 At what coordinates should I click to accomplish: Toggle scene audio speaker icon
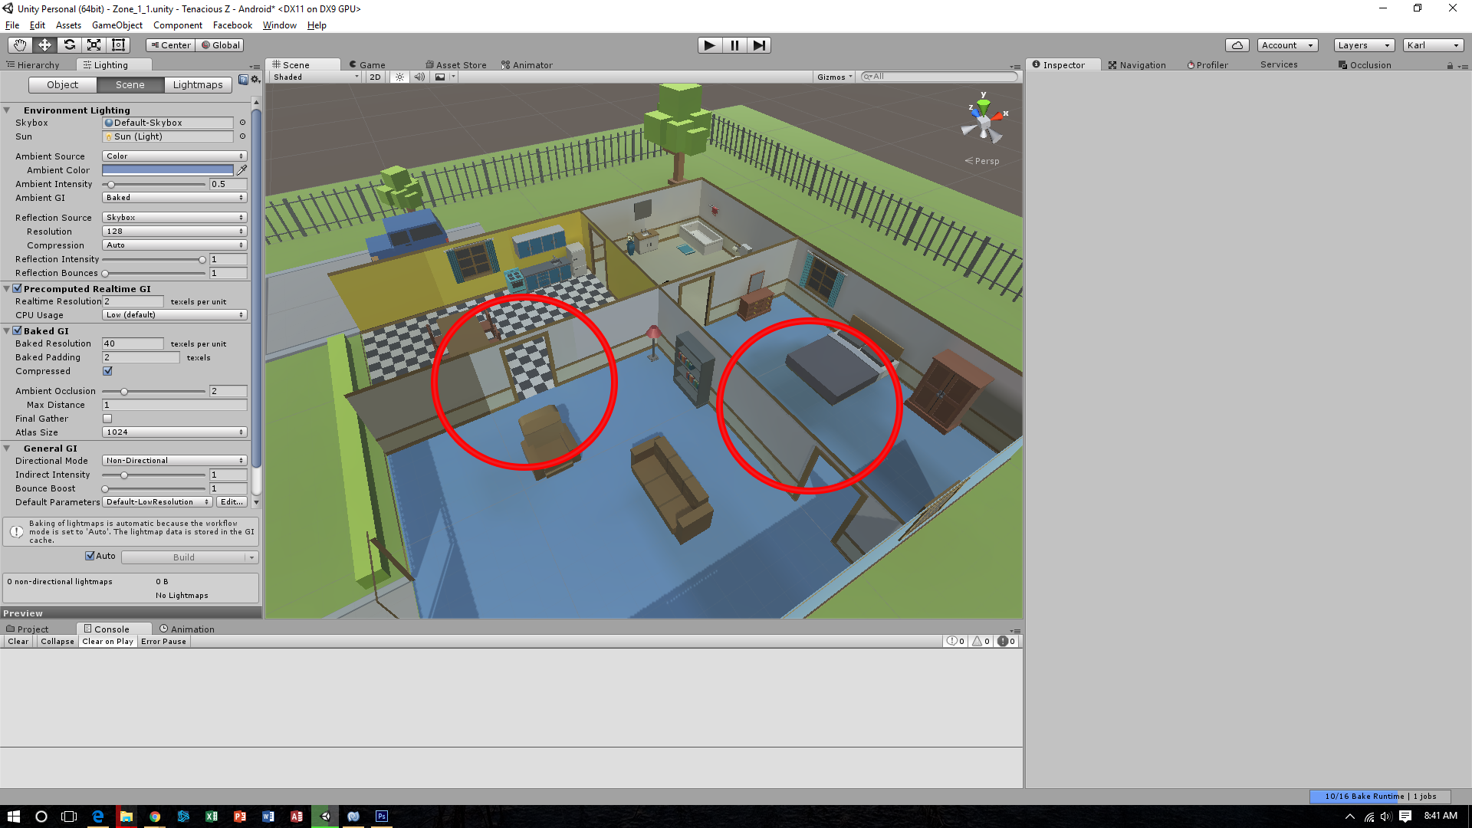pos(419,77)
